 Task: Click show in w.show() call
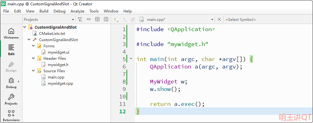click(164, 89)
